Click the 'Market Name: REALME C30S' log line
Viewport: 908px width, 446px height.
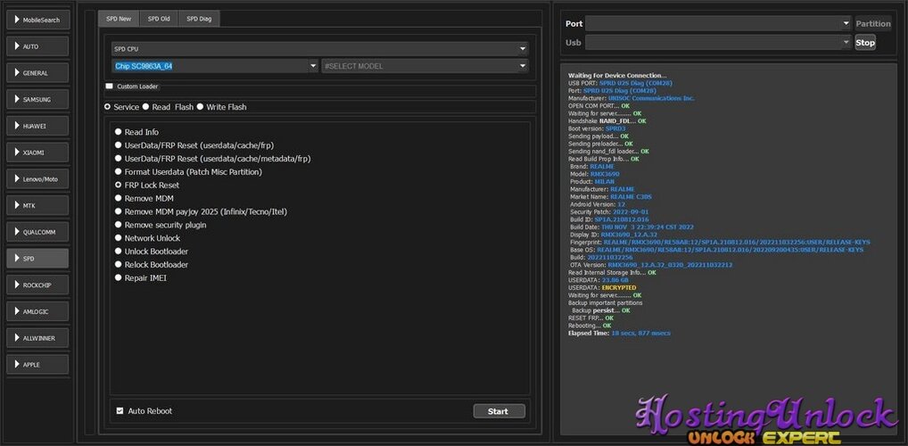610,197
